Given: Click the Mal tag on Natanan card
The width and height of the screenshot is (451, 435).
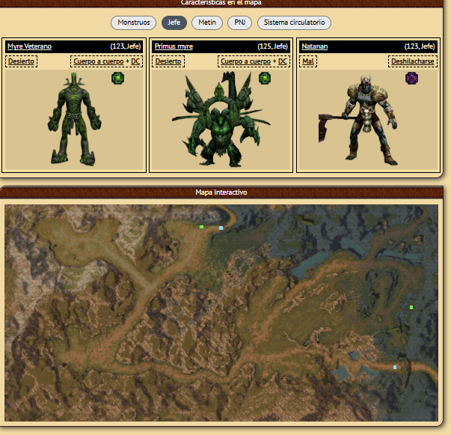Looking at the screenshot, I should [x=308, y=61].
